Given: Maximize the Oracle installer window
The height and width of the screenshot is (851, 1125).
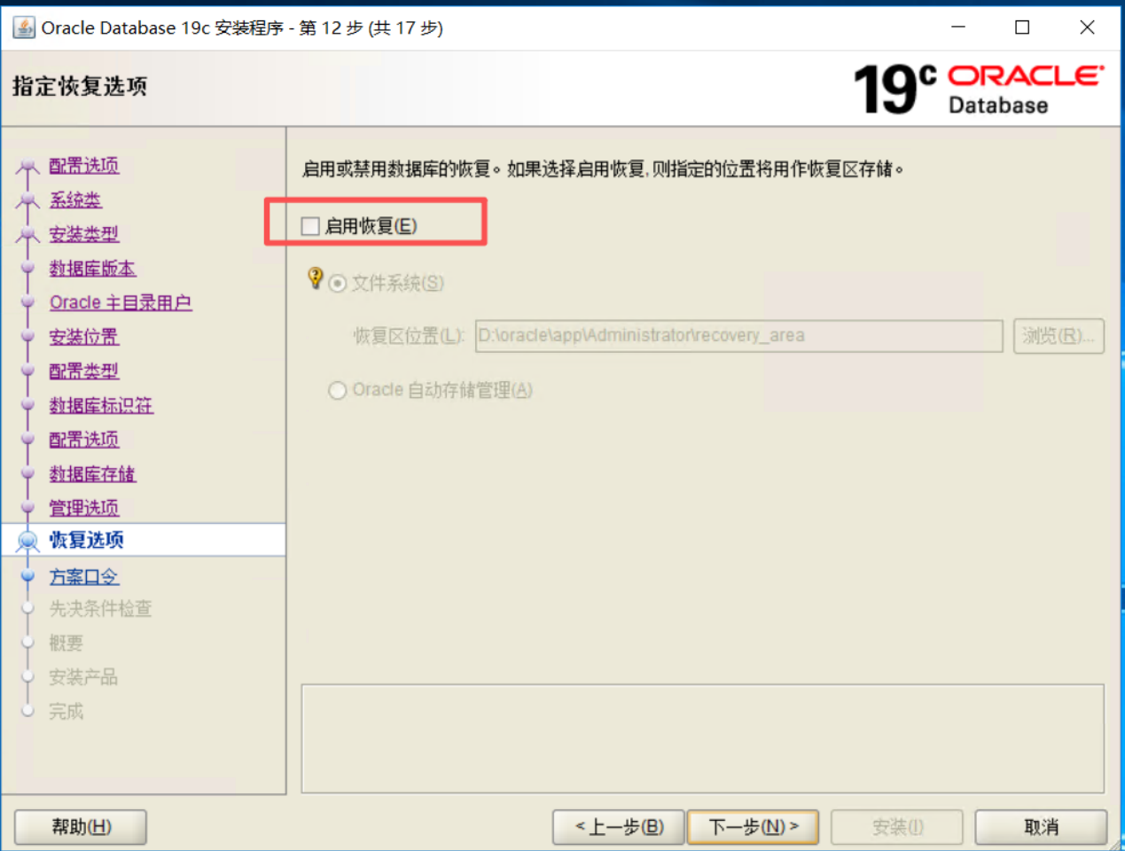Looking at the screenshot, I should tap(1022, 27).
